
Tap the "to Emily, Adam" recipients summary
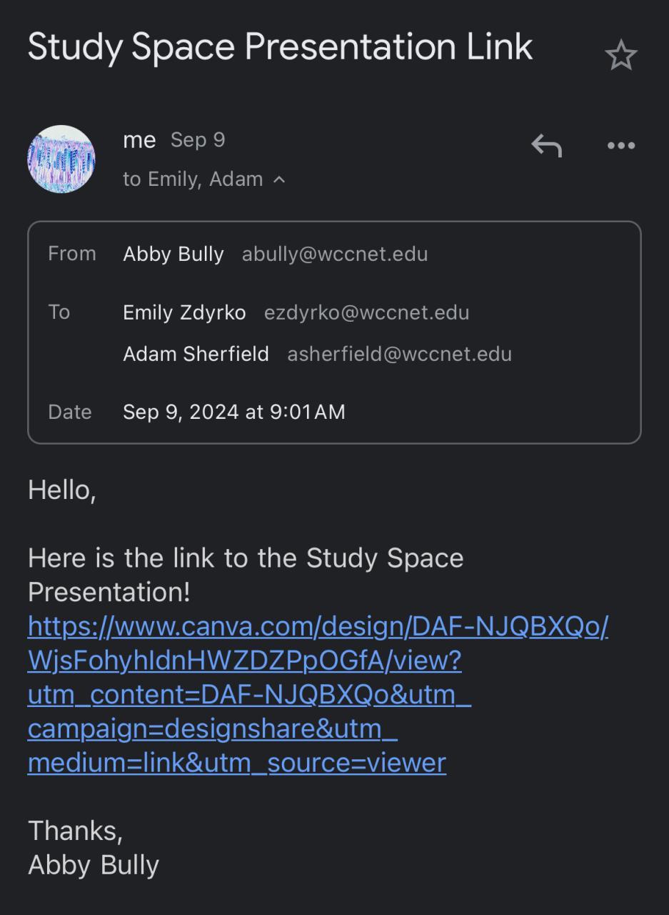[x=193, y=179]
